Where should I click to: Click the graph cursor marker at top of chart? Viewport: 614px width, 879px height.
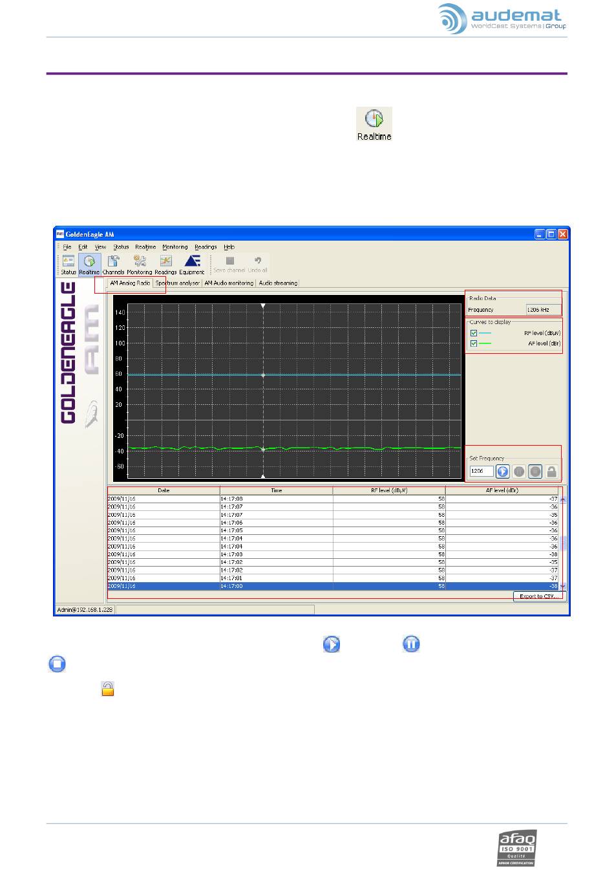tap(263, 305)
